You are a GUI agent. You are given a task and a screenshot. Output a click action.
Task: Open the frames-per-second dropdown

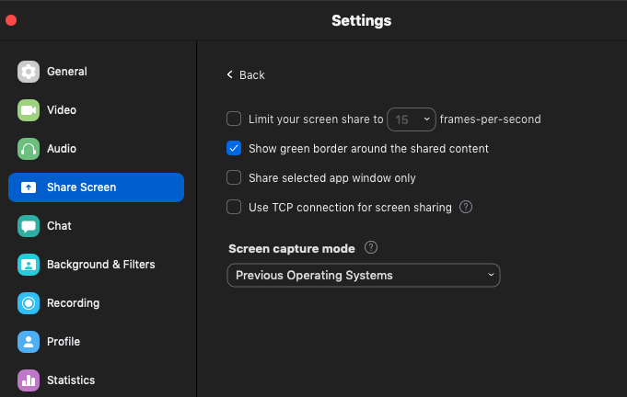412,119
